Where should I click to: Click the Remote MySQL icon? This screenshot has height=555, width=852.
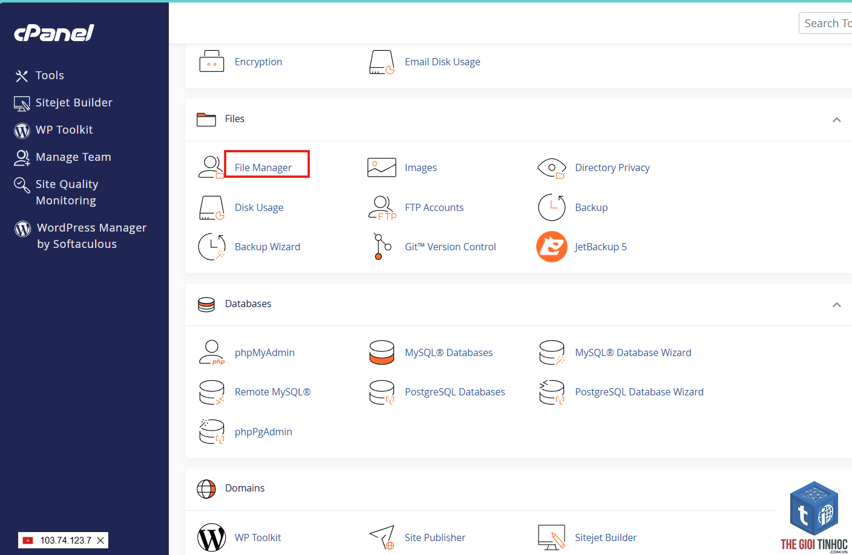212,392
